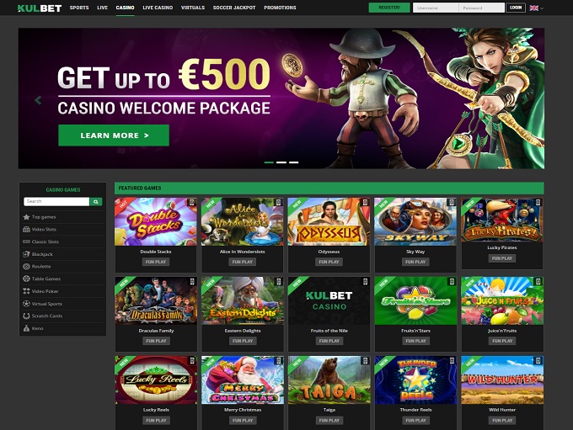Open the Roulette wheel icon
The width and height of the screenshot is (573, 430).
(x=26, y=267)
